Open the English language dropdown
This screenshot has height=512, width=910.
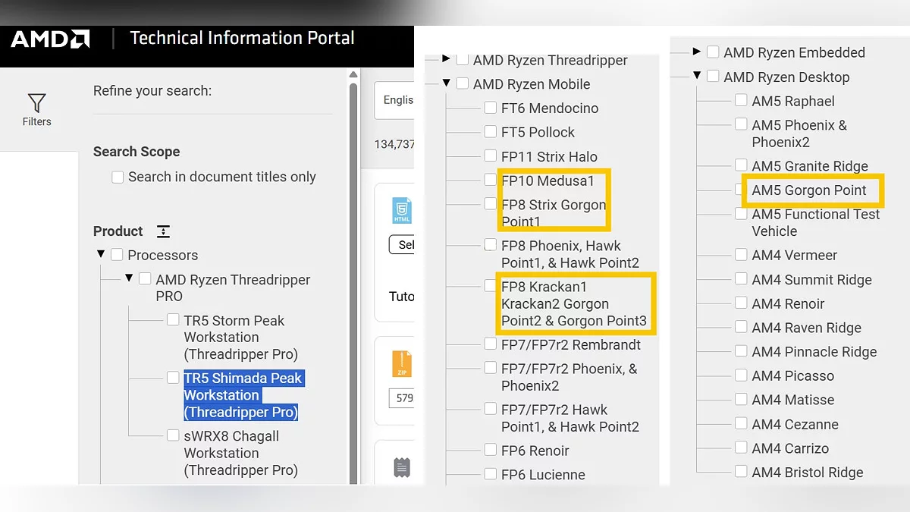pos(394,101)
